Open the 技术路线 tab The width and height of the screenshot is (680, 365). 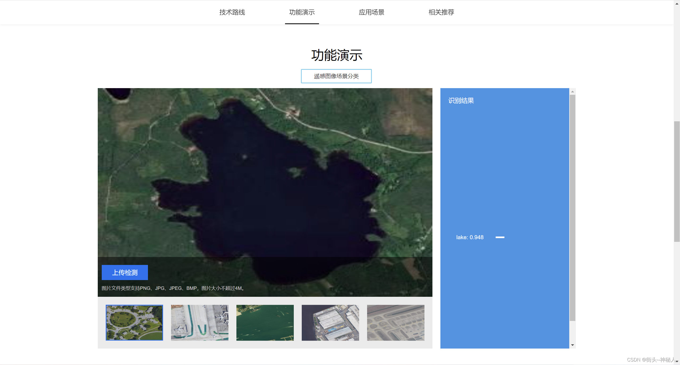(232, 12)
